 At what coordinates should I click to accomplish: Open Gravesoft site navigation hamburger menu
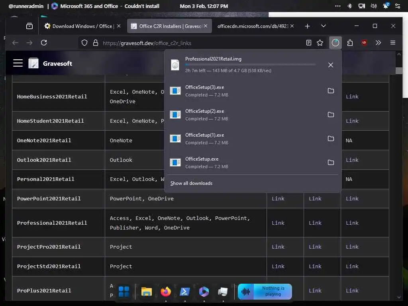click(18, 63)
